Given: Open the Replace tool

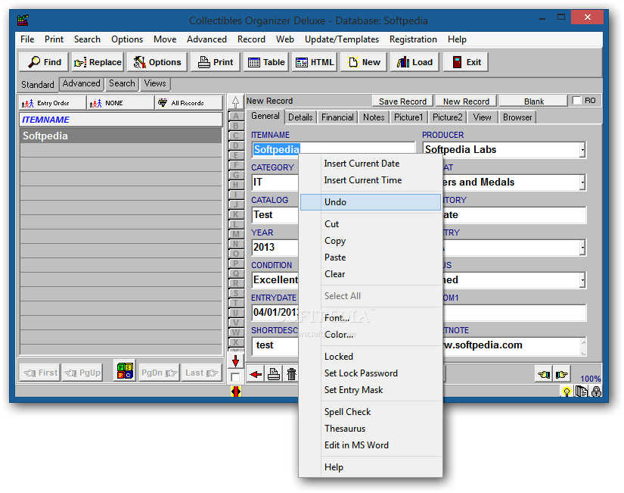Looking at the screenshot, I should coord(98,62).
